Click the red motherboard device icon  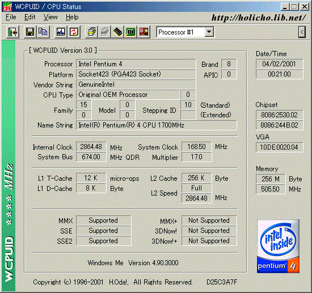pos(144,32)
